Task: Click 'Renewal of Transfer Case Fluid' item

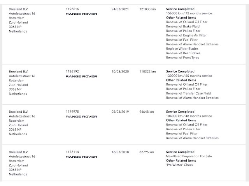Action: [x=188, y=93]
